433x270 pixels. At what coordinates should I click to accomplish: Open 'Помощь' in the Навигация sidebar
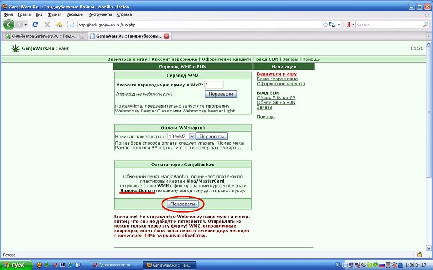tap(266, 117)
